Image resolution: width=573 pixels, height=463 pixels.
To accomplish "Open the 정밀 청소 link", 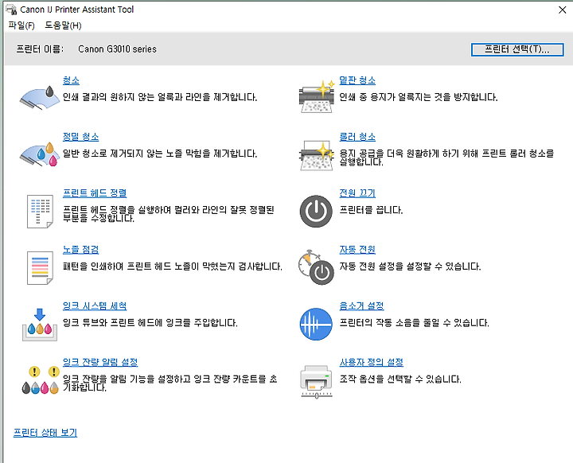I will point(80,137).
